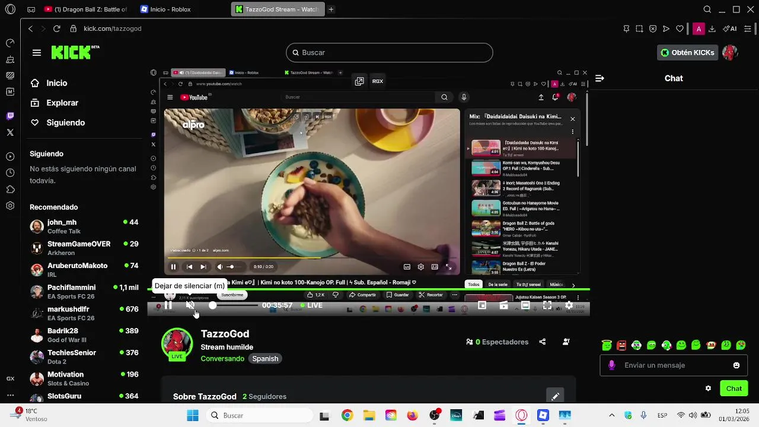Open recommended channel StreamGameOVER
The height and width of the screenshot is (427, 759).
[x=84, y=248]
